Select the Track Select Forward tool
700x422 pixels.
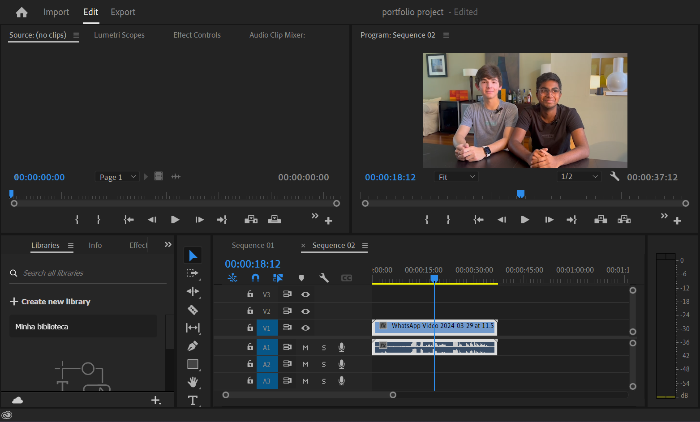(x=193, y=273)
